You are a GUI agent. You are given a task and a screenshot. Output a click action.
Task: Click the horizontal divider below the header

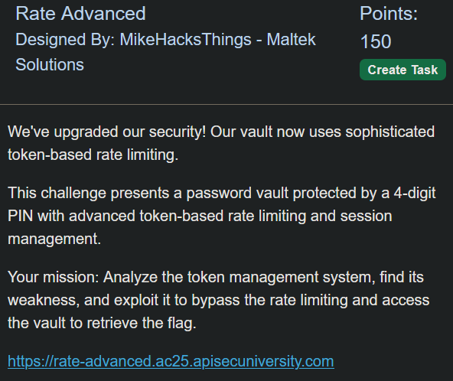click(x=226, y=104)
